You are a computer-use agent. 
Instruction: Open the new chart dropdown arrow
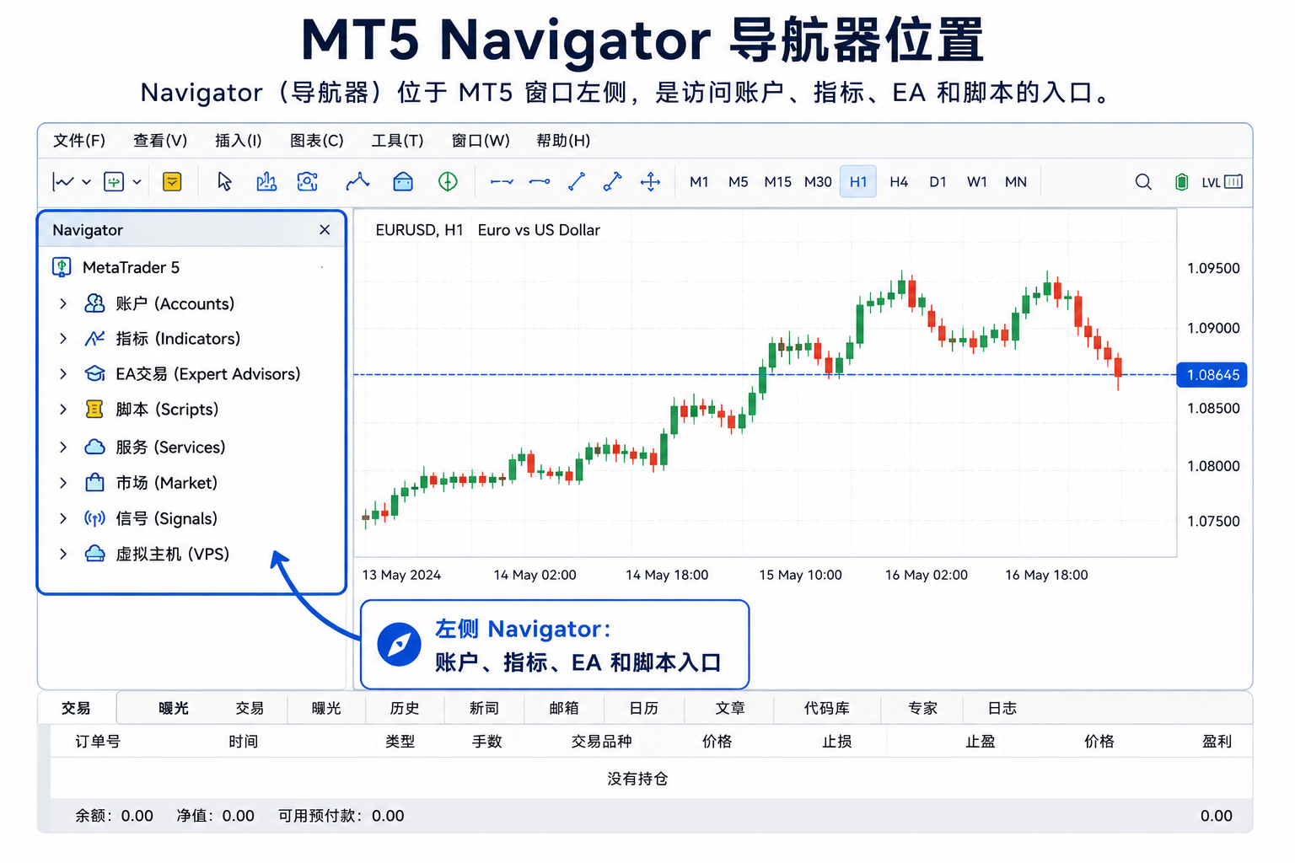pos(137,182)
